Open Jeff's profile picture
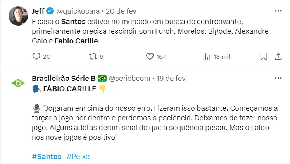 [x=18, y=15]
